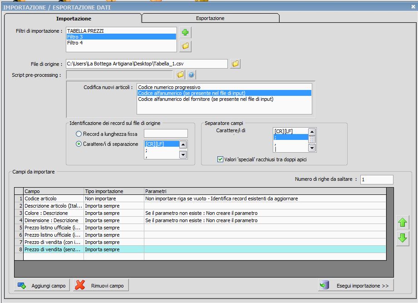Choose Codice alfanumerico del fornitore option

[225, 99]
